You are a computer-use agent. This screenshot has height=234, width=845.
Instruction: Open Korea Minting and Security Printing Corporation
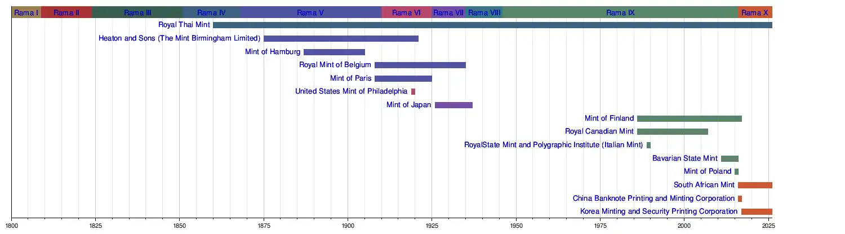click(659, 211)
